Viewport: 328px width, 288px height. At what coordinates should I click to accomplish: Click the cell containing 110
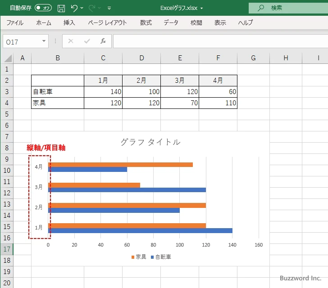pos(218,103)
